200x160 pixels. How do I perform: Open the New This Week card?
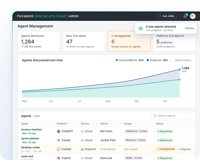point(84,41)
